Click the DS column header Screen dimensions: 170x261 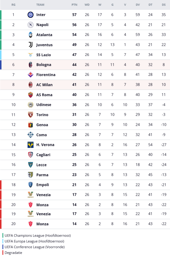pyautogui.click(x=164, y=5)
